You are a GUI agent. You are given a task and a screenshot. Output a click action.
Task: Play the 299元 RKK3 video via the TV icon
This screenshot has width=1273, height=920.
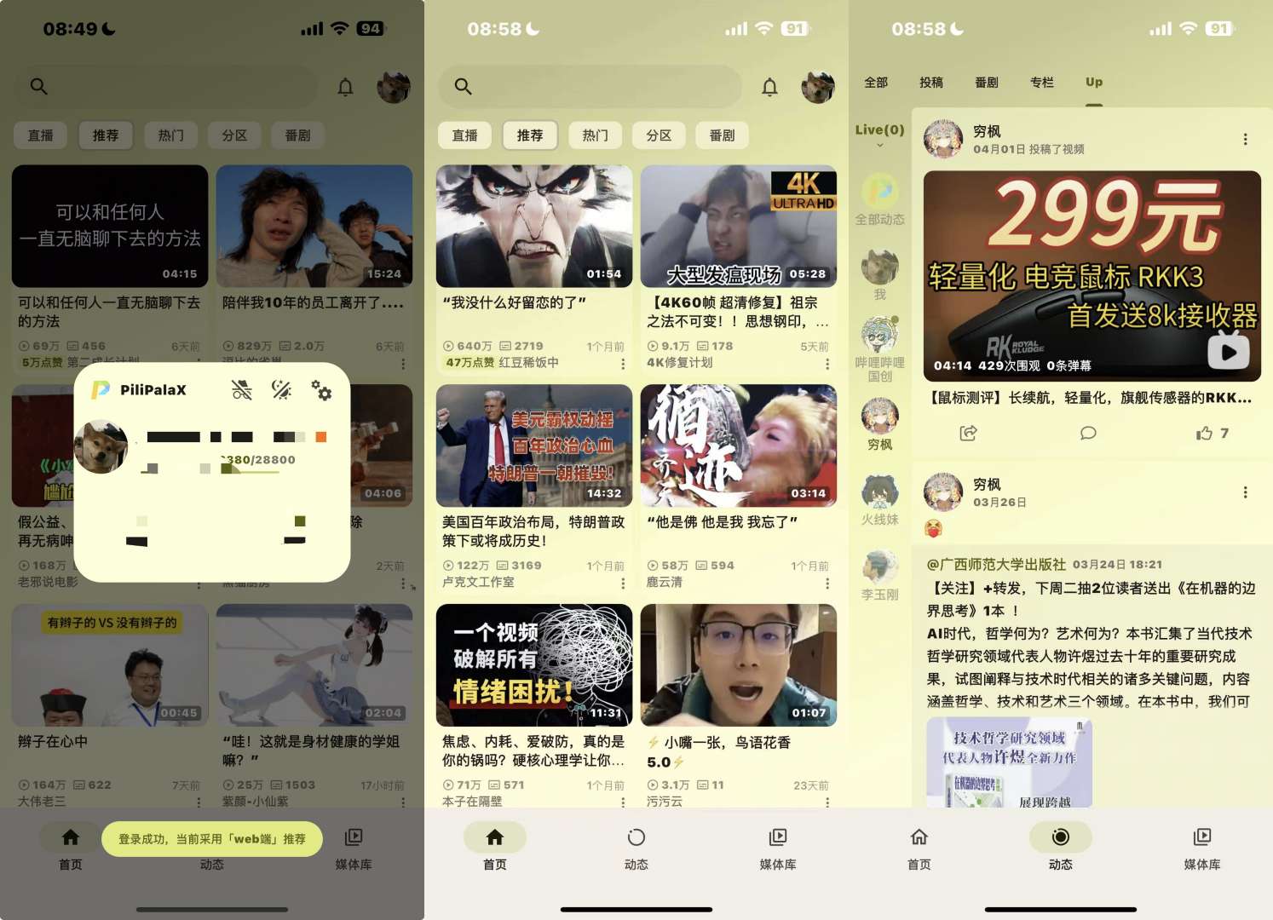click(x=1229, y=351)
